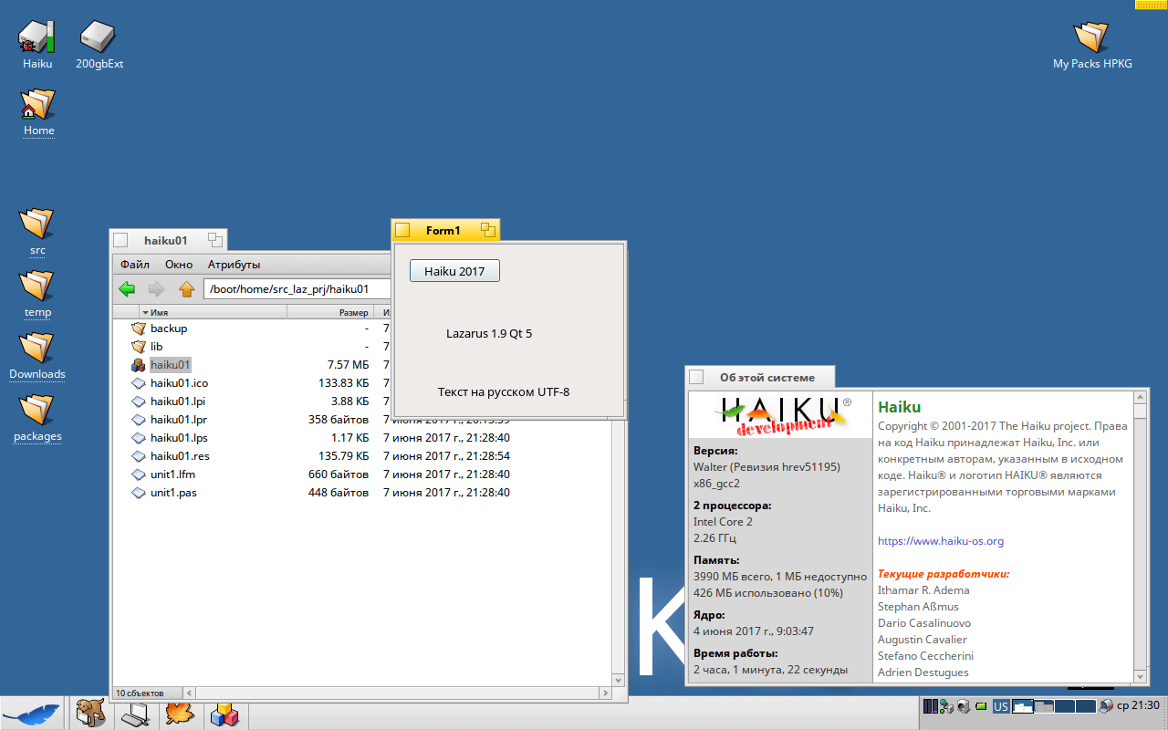Click the grayed forward arrow in Tracker
This screenshot has width=1168, height=730.
coord(156,289)
